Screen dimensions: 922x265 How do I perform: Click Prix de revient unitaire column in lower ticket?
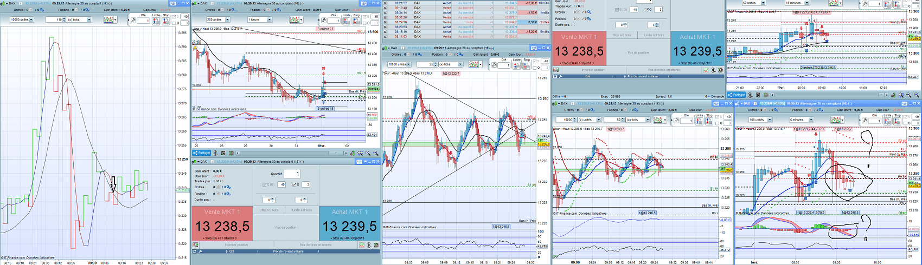289,251
